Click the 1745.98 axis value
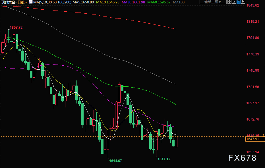This screenshot has width=265, height=168. pyautogui.click(x=252, y=70)
